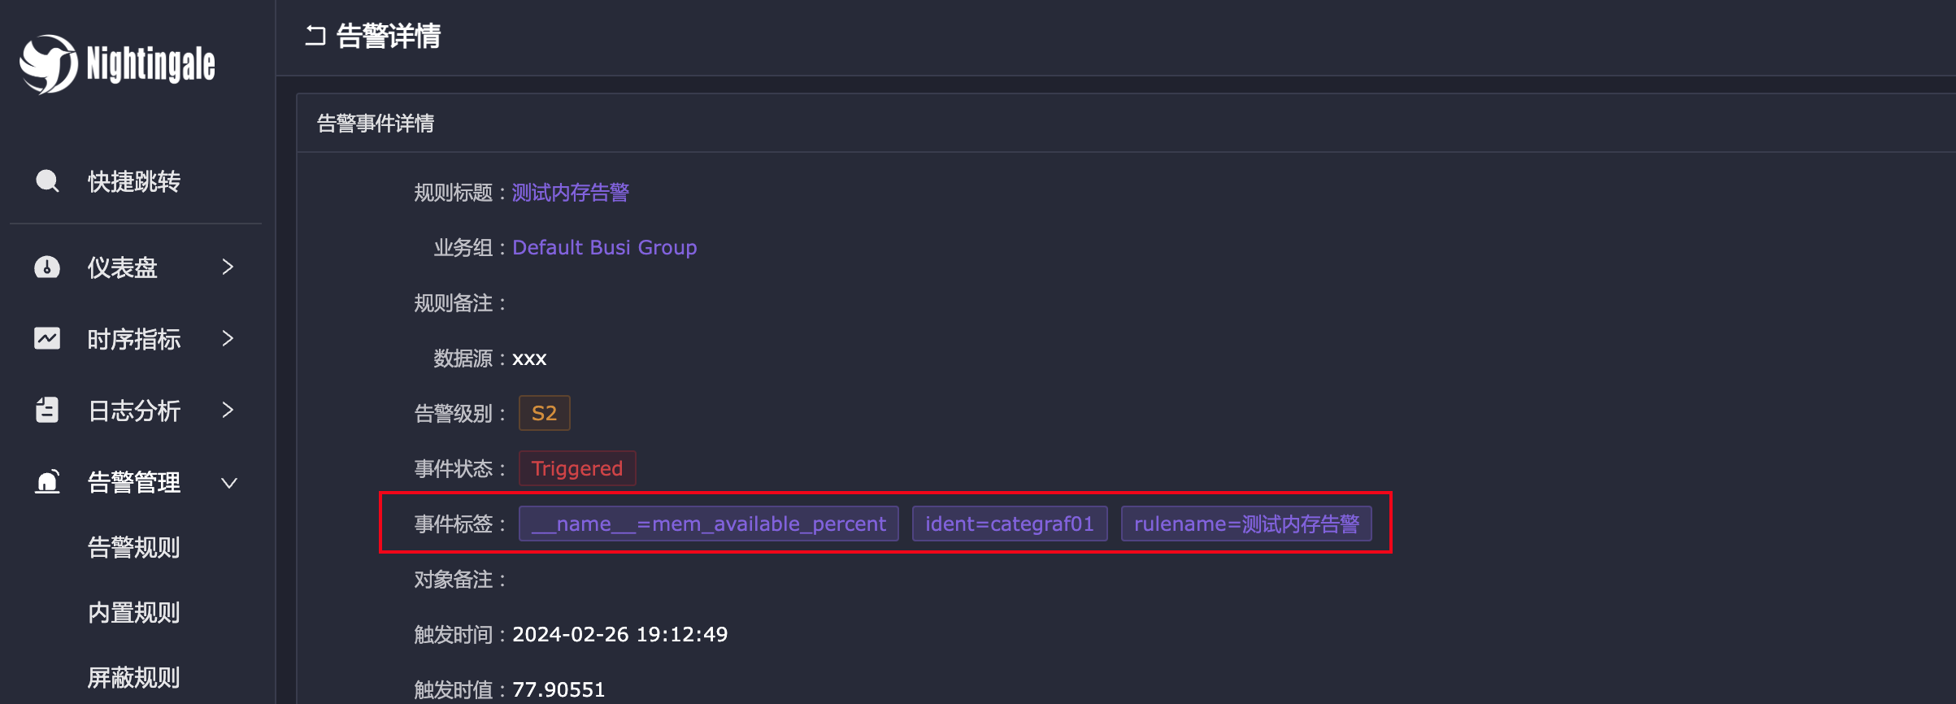1956x704 pixels.
Task: Click the rulename=测试内存告警 tag
Action: pyautogui.click(x=1245, y=524)
